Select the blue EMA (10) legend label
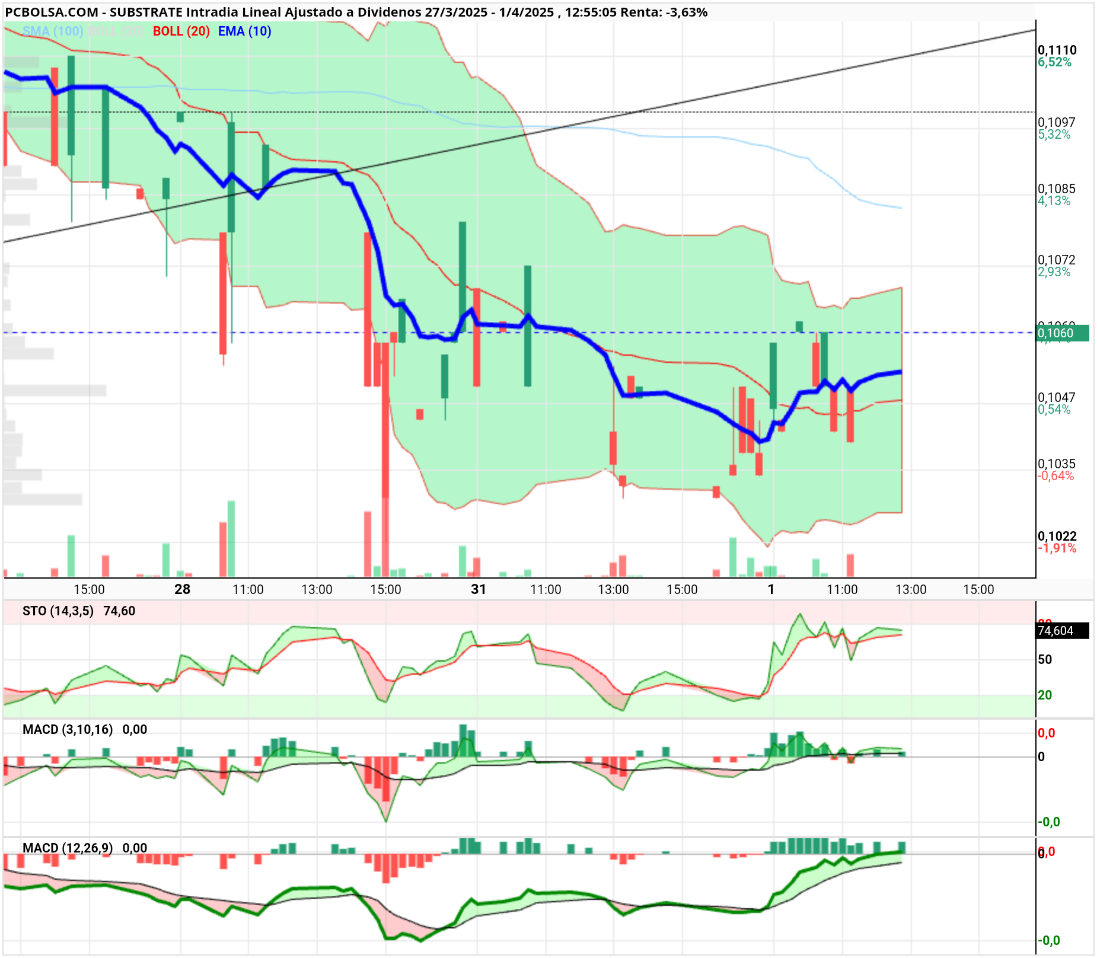Image resolution: width=1097 pixels, height=958 pixels. [245, 31]
